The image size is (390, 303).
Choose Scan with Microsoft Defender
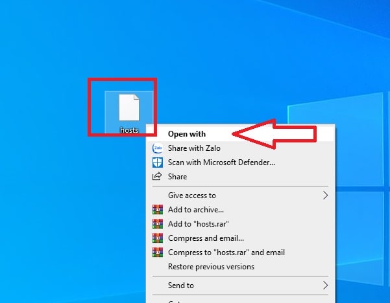pos(240,163)
